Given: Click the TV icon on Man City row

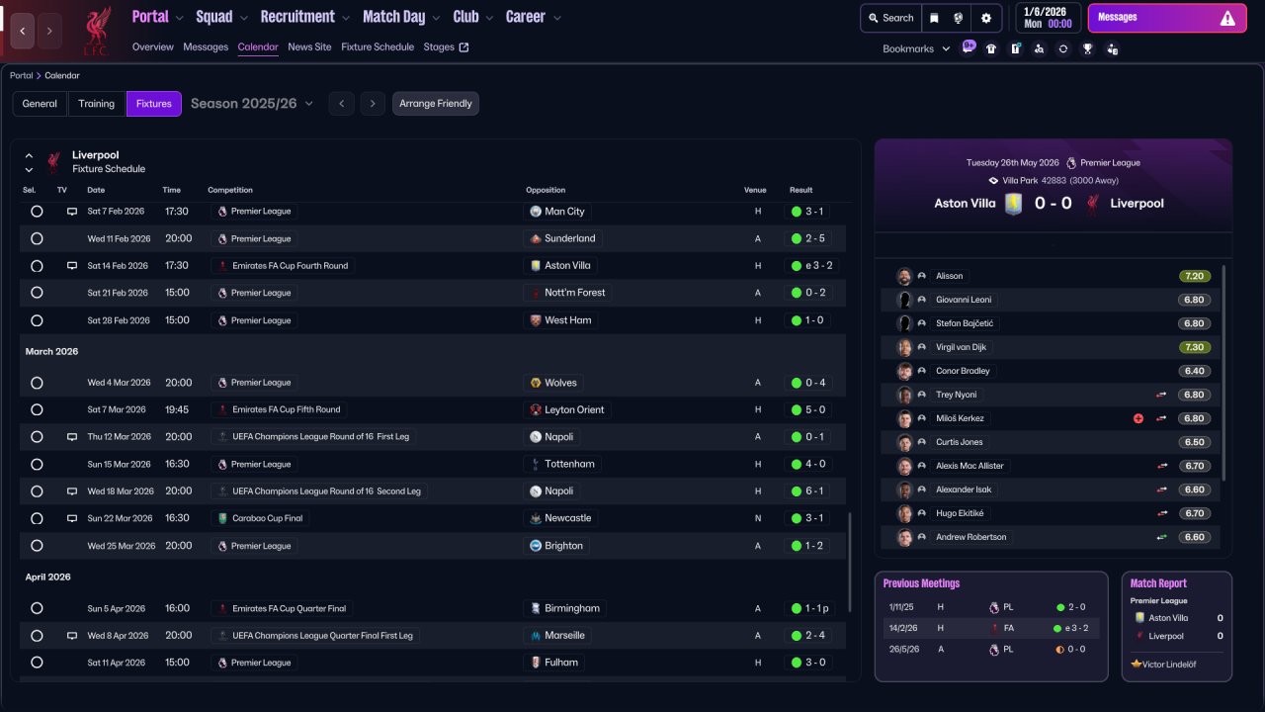Looking at the screenshot, I should tap(71, 212).
